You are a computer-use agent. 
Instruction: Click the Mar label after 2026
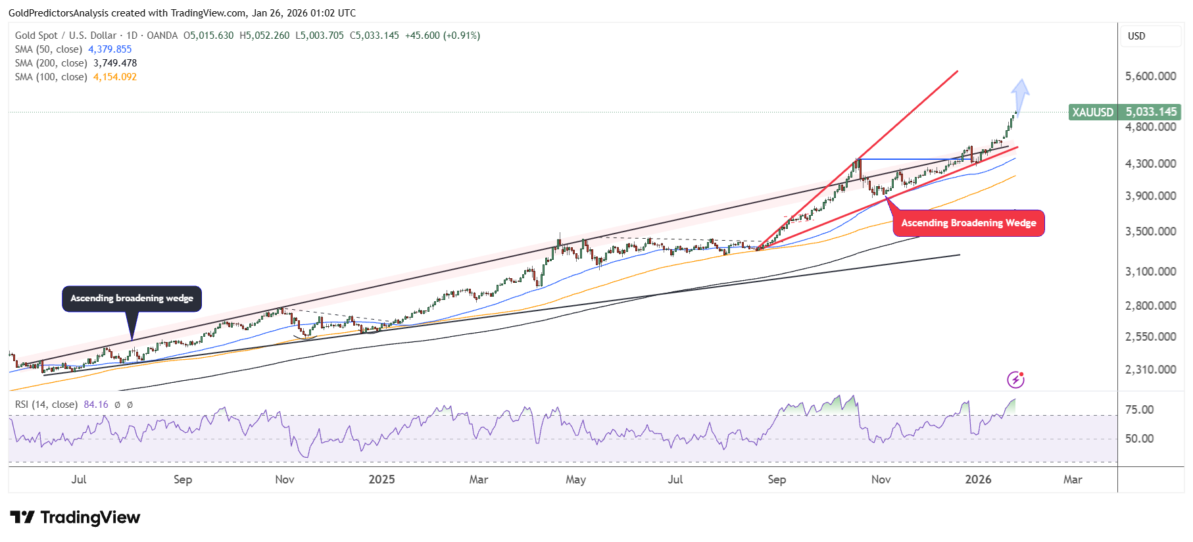(x=1073, y=480)
